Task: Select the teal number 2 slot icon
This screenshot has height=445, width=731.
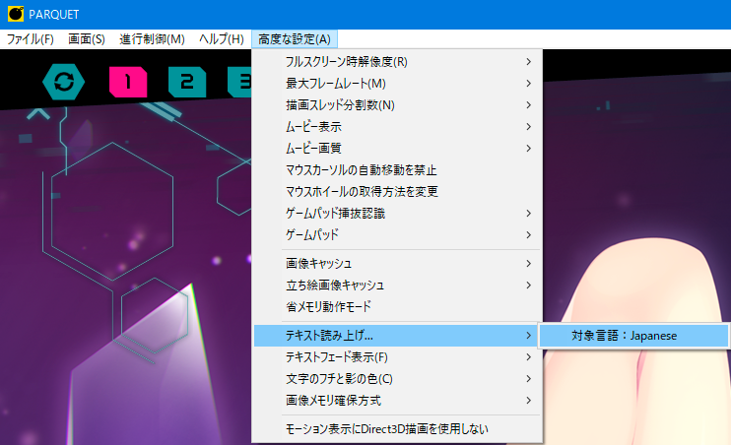Action: tap(186, 82)
